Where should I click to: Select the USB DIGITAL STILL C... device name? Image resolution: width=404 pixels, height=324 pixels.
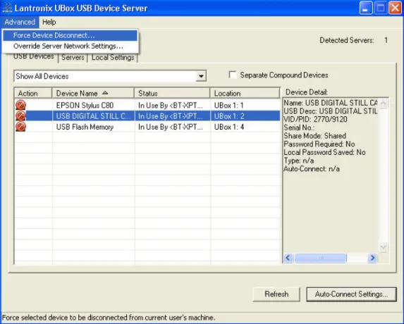93,116
